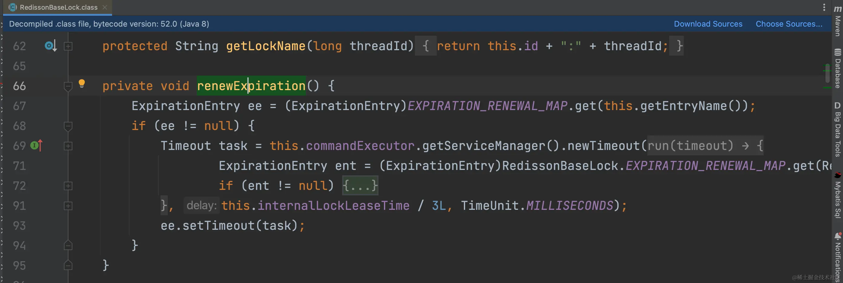This screenshot has width=843, height=283.
Task: Expand the folded lambda on line 69
Action: [68, 146]
